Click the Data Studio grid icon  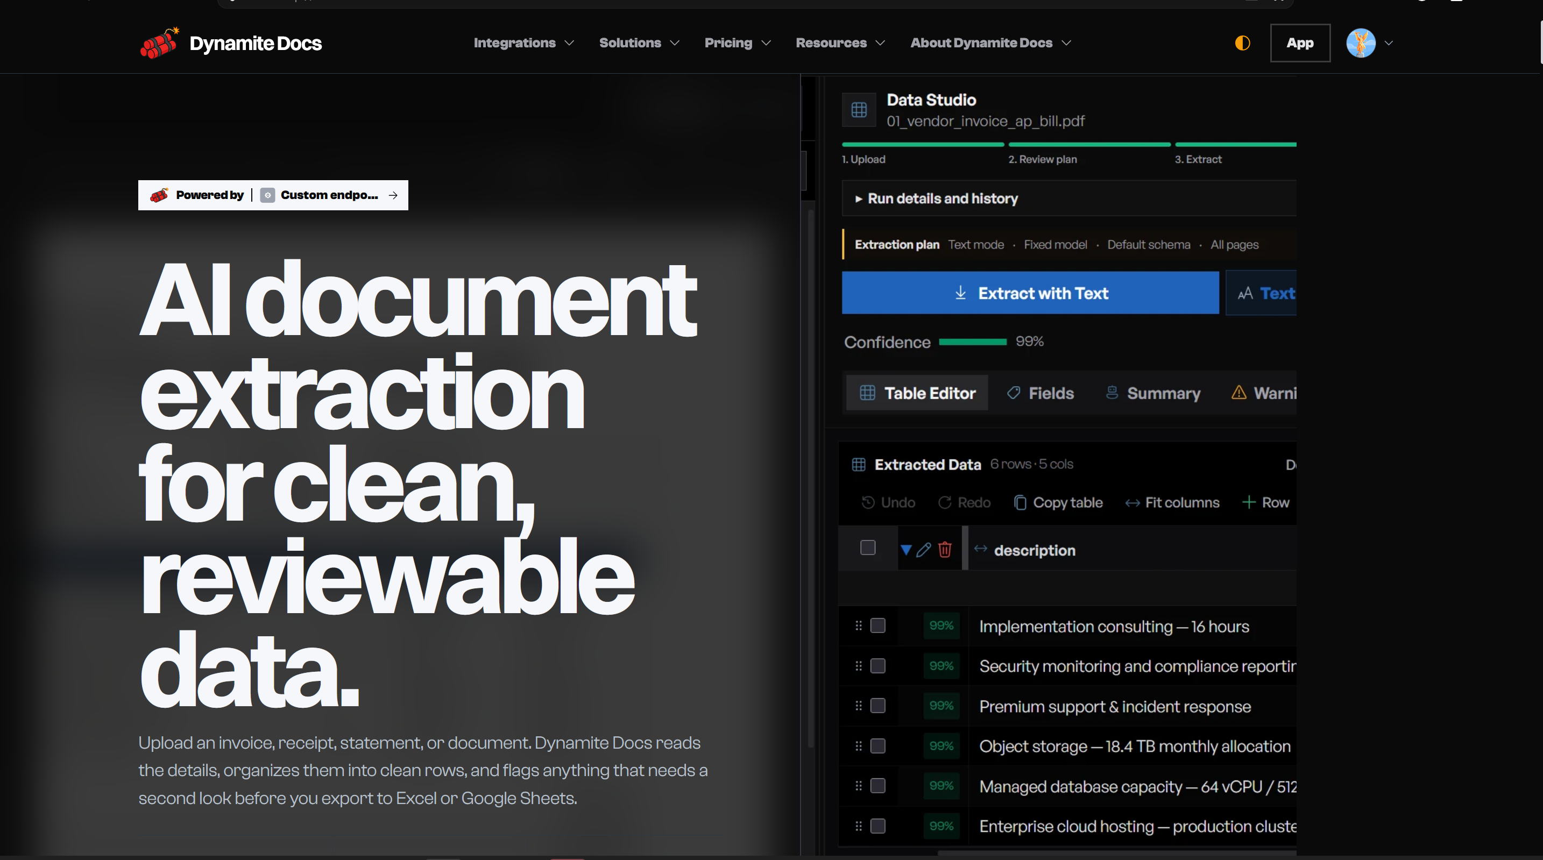(859, 110)
